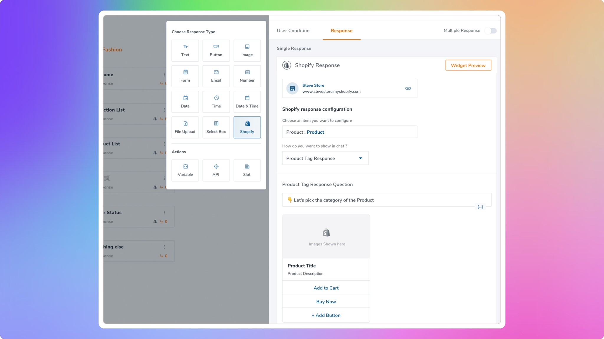Screen dimensions: 604x339
Task: Switch to the User Condition tab
Action: [293, 31]
